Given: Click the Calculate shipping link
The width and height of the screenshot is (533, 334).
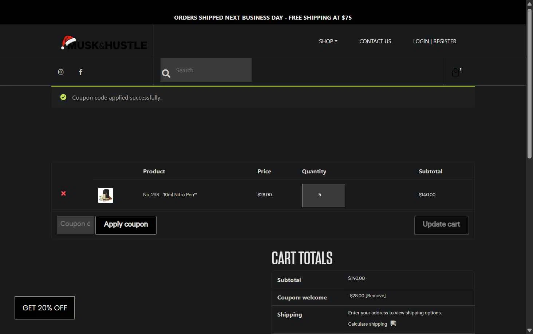Looking at the screenshot, I should click(367, 324).
